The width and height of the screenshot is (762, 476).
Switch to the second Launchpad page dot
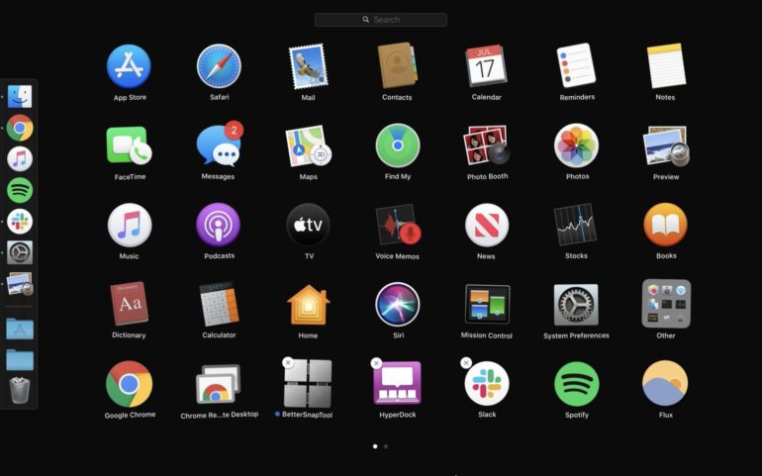[386, 446]
